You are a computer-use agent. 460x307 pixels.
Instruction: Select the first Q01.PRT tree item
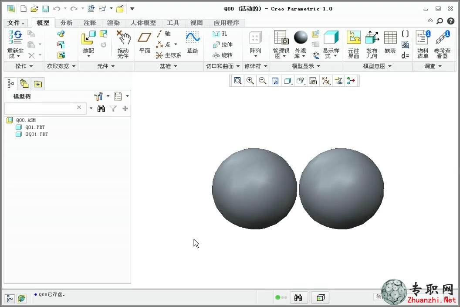[35, 127]
